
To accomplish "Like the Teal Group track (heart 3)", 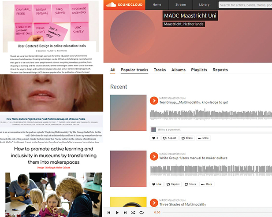I will pos(155,138).
